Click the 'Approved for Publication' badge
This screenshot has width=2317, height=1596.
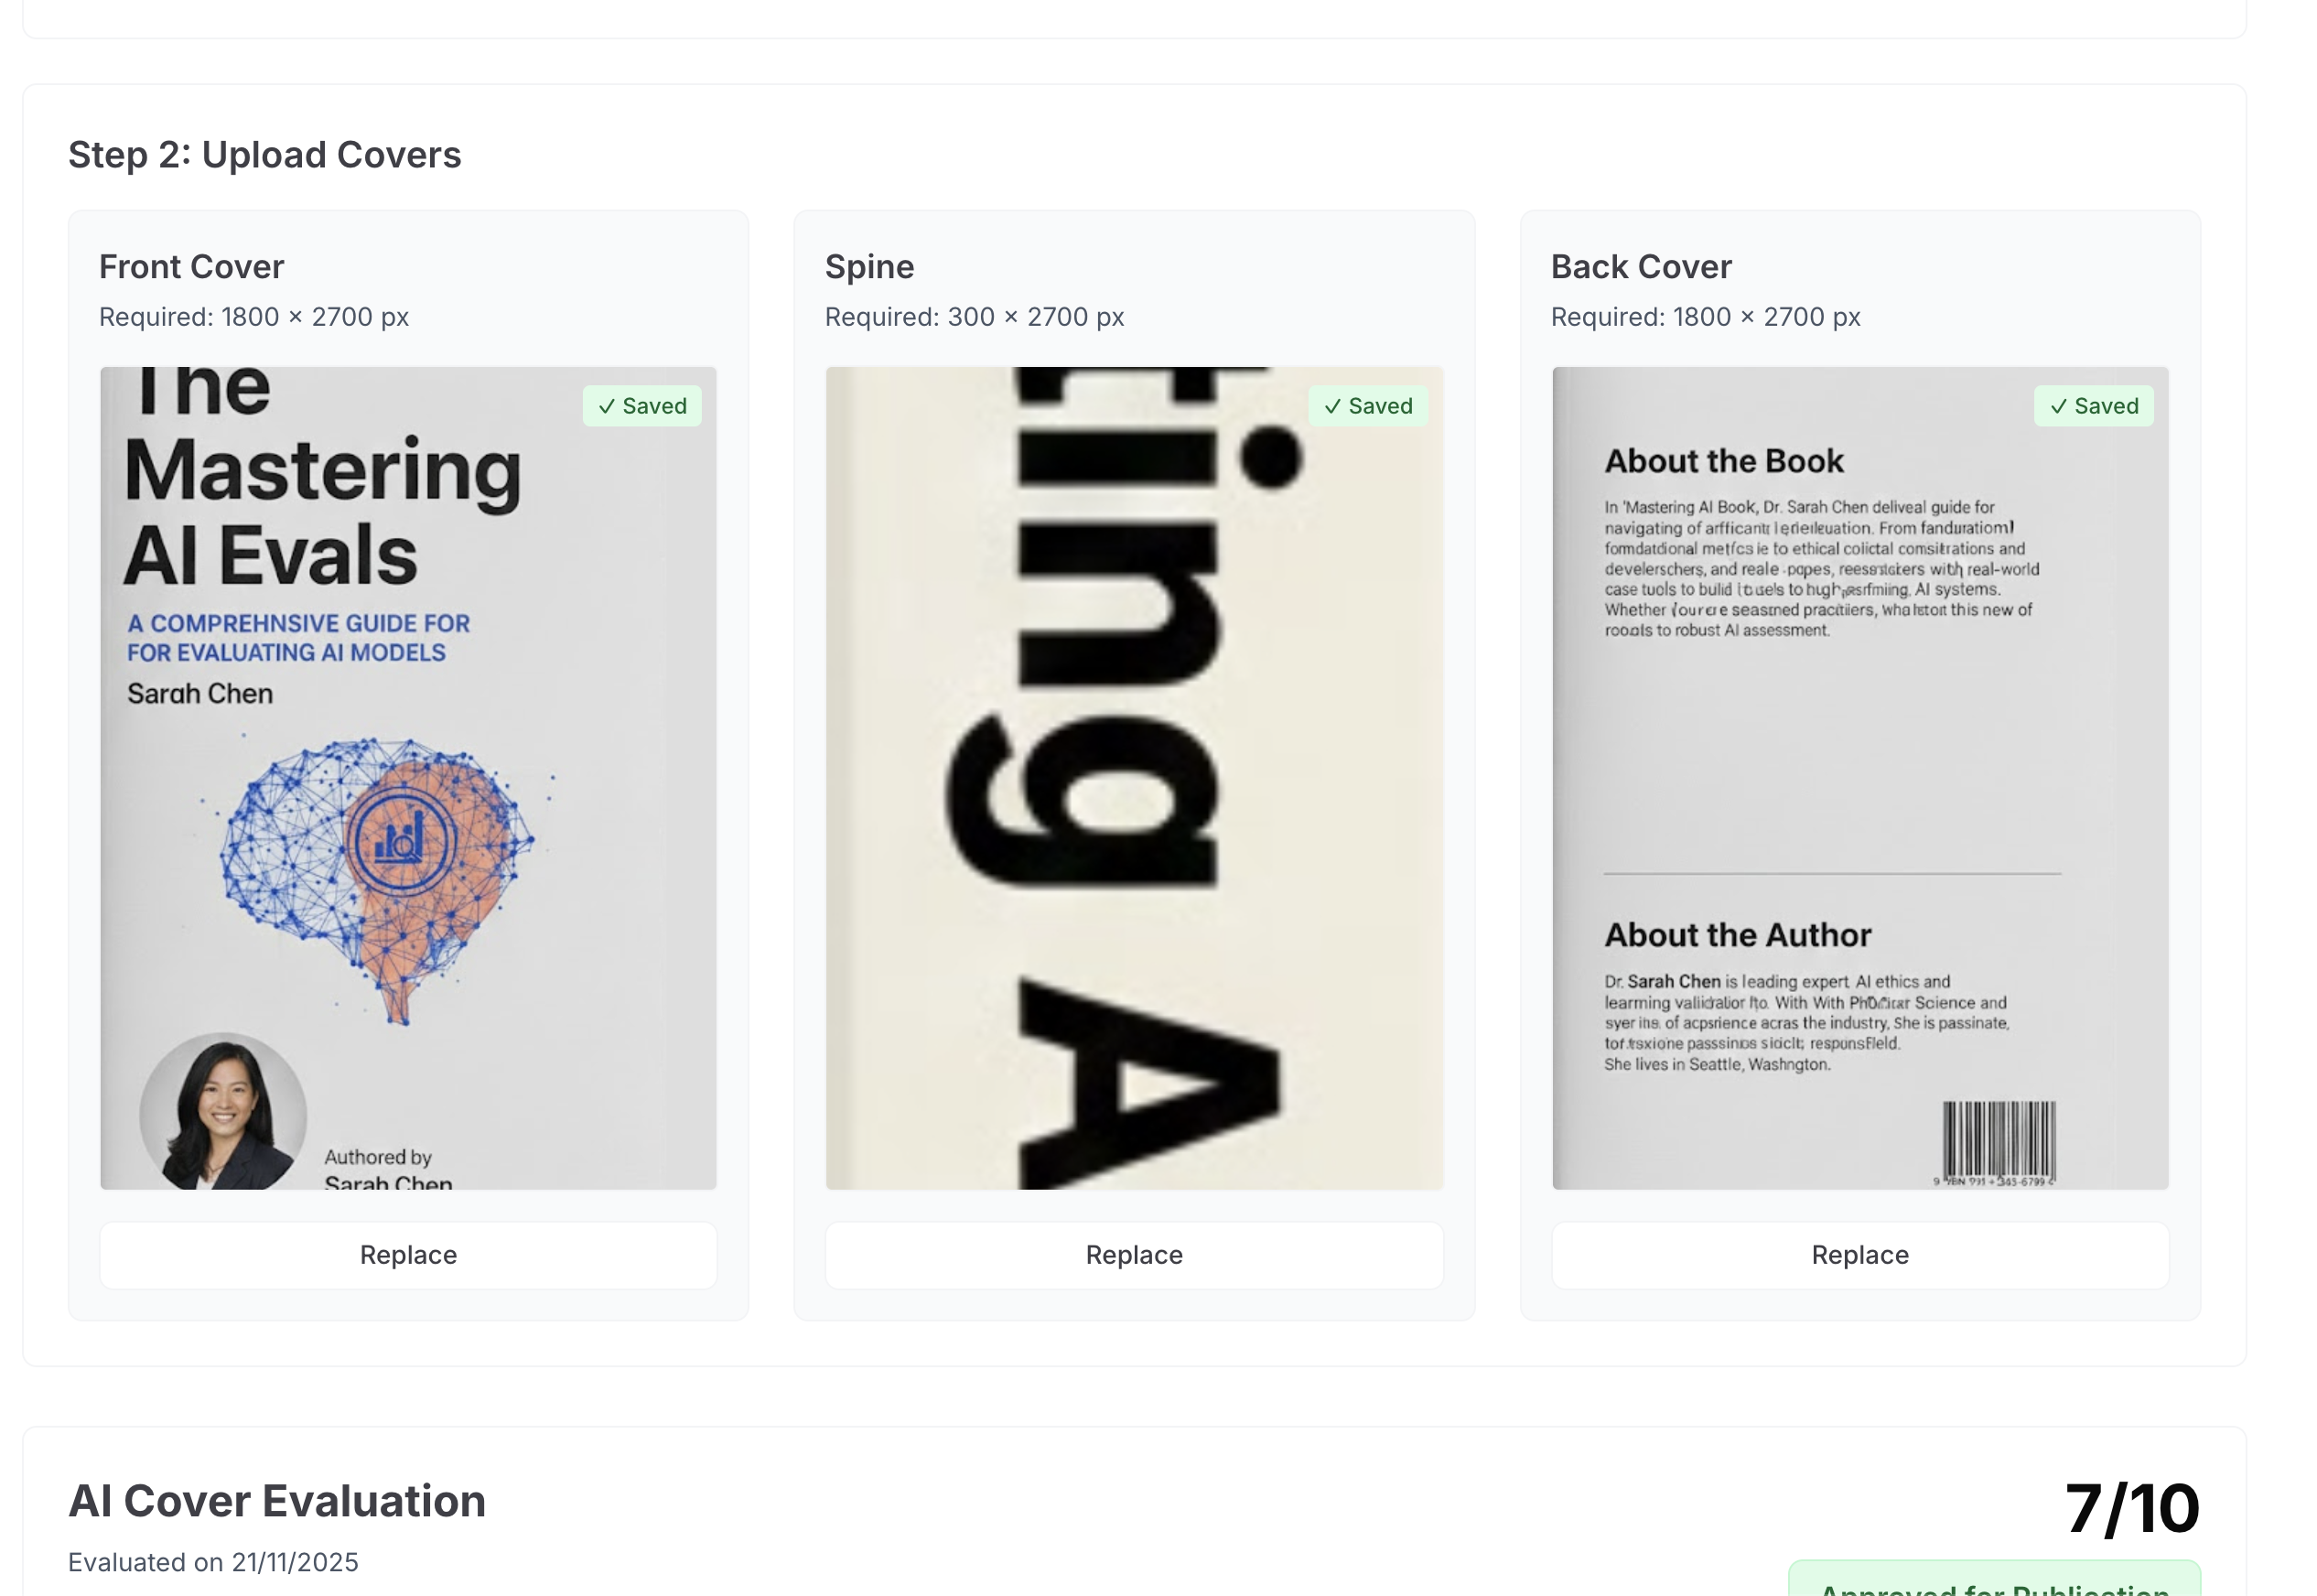(1990, 1588)
